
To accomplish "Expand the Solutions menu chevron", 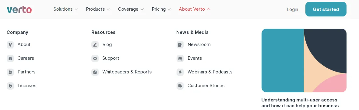I will tap(76, 9).
